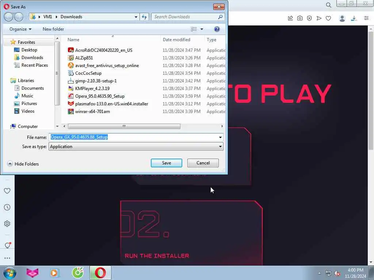Take a snapshot with the camera icon
The width and height of the screenshot is (374, 280).
(x=300, y=18)
